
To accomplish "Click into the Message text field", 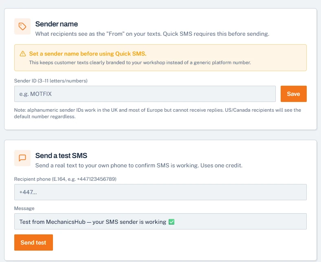I will click(x=160, y=221).
